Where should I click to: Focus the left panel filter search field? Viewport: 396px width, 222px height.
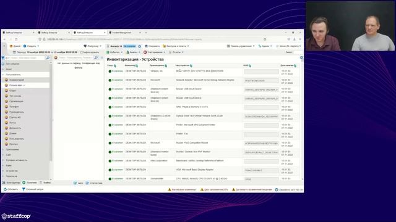[x=27, y=58]
